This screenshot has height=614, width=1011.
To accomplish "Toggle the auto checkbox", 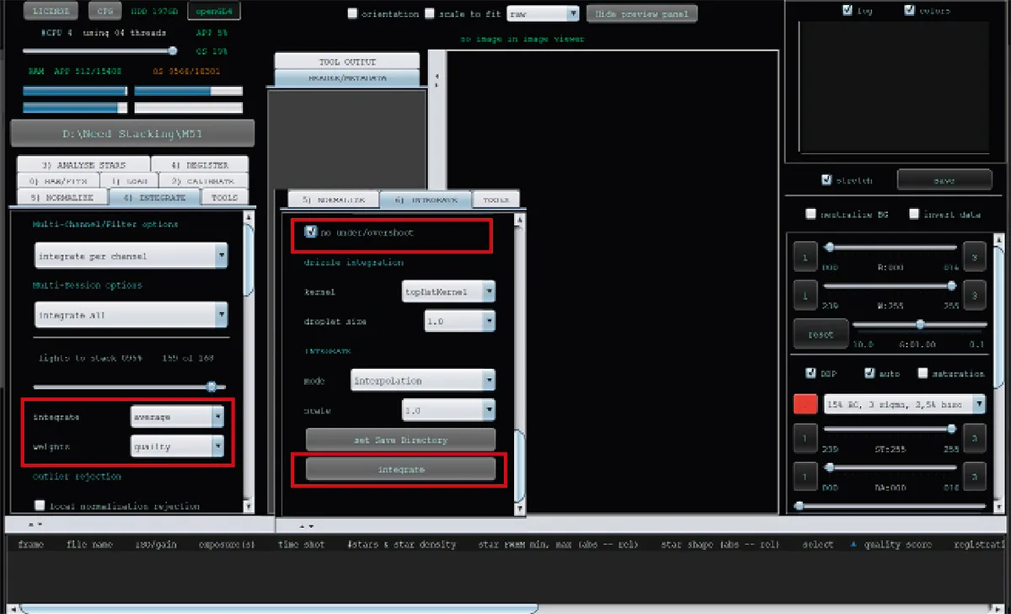I will click(x=869, y=373).
